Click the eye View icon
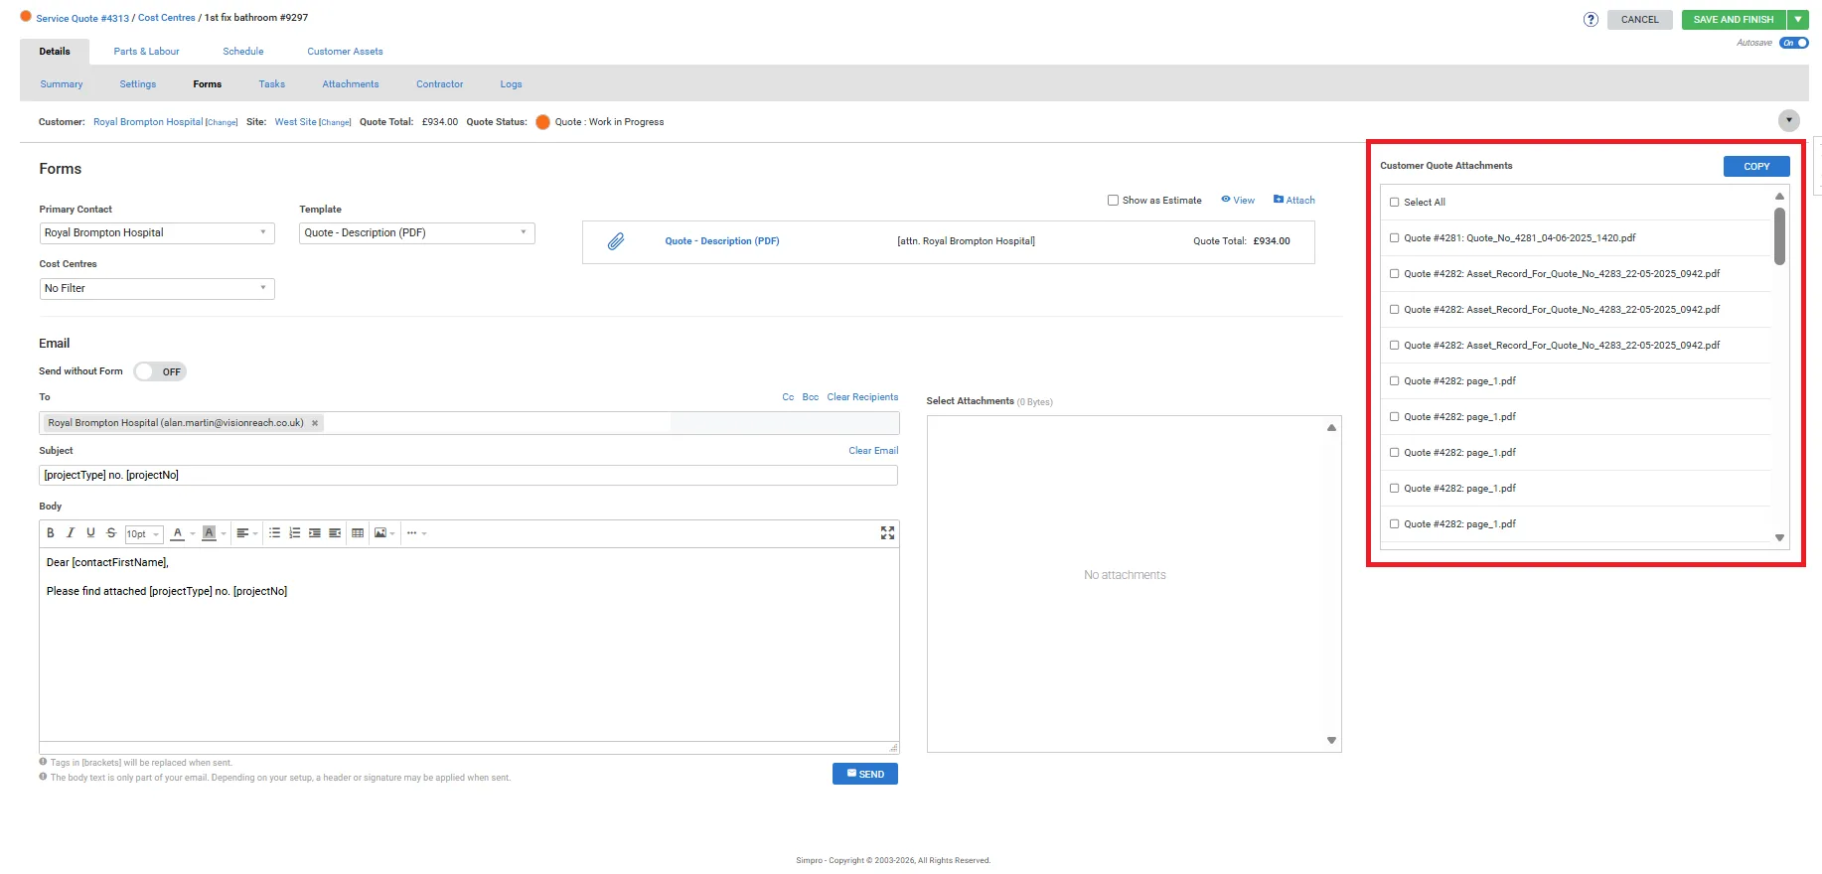The image size is (1822, 874). [x=1226, y=200]
